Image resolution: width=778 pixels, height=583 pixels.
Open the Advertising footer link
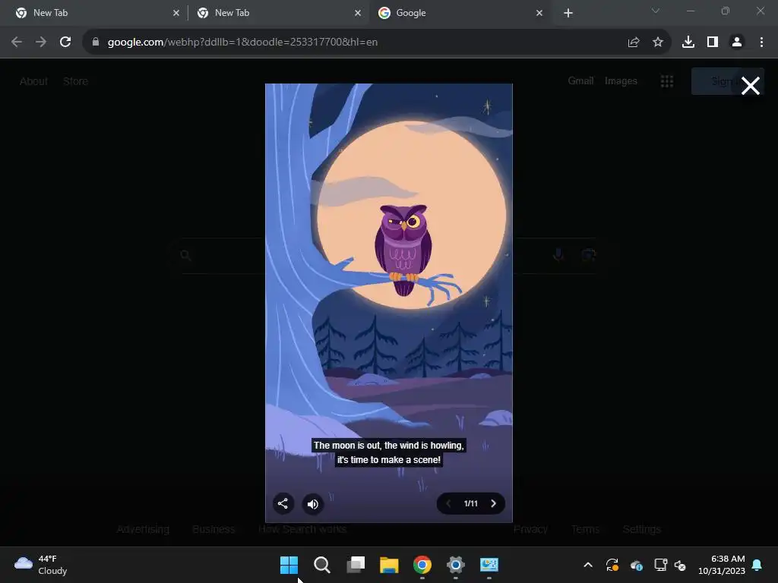[x=143, y=529]
